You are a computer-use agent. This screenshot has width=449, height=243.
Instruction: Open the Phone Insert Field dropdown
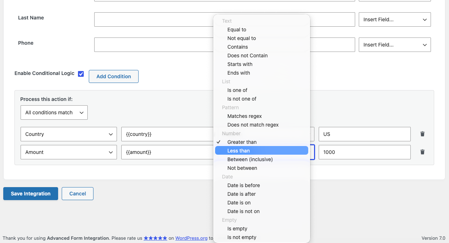pos(395,45)
